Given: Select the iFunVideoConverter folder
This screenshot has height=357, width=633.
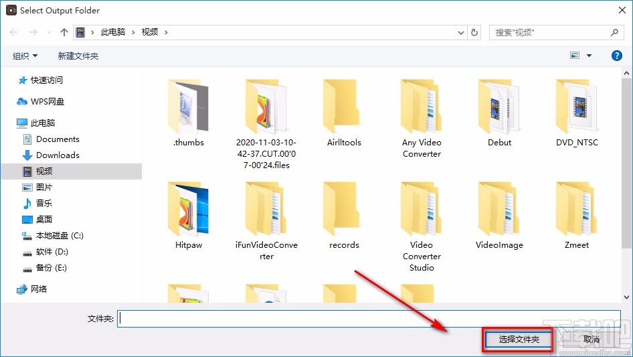Looking at the screenshot, I should pyautogui.click(x=266, y=221).
